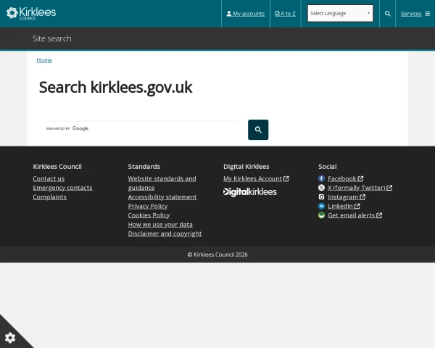Click the Digital Kirklees logo

[250, 192]
